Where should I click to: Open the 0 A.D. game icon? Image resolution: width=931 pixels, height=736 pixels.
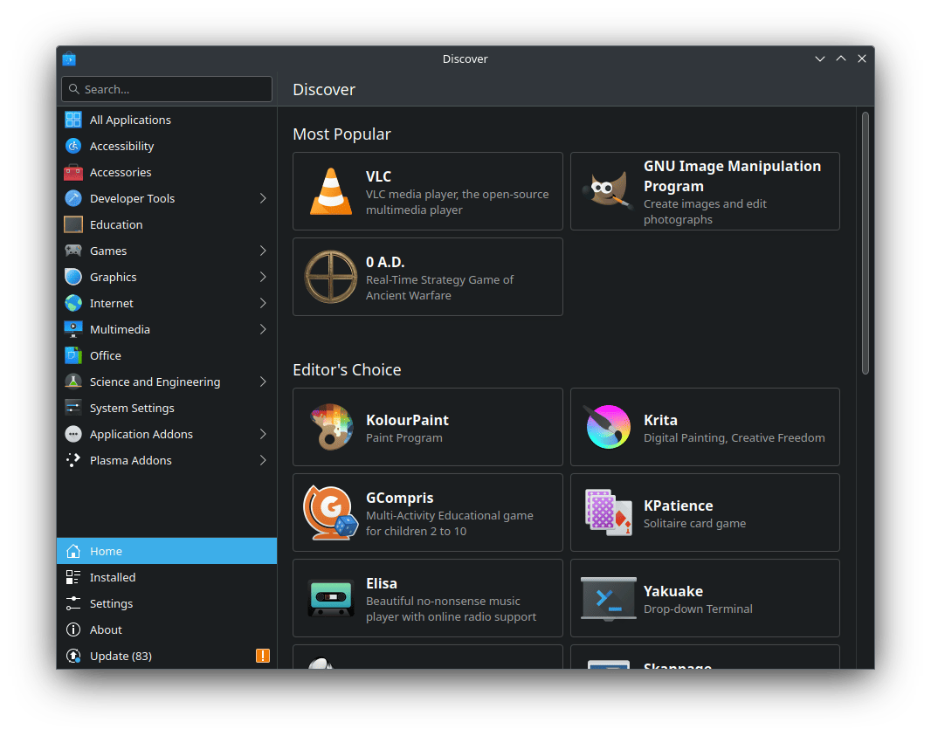331,277
